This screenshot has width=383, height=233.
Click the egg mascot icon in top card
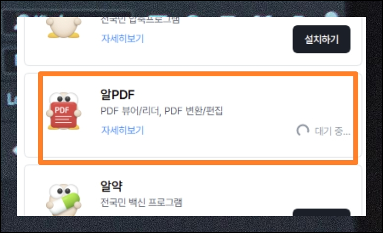pos(64,27)
